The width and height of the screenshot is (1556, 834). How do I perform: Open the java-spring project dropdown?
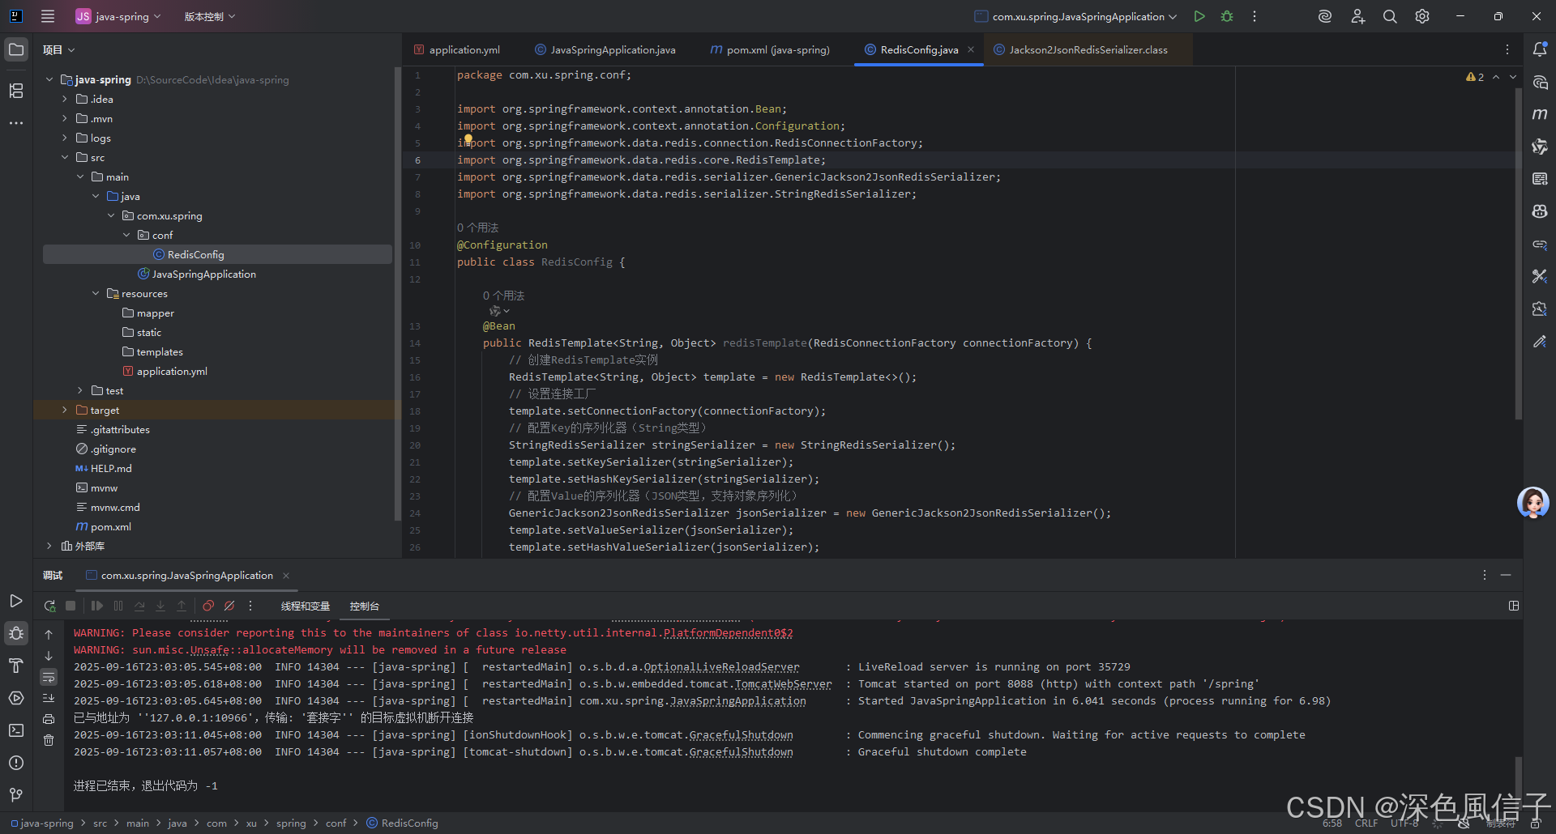(118, 16)
